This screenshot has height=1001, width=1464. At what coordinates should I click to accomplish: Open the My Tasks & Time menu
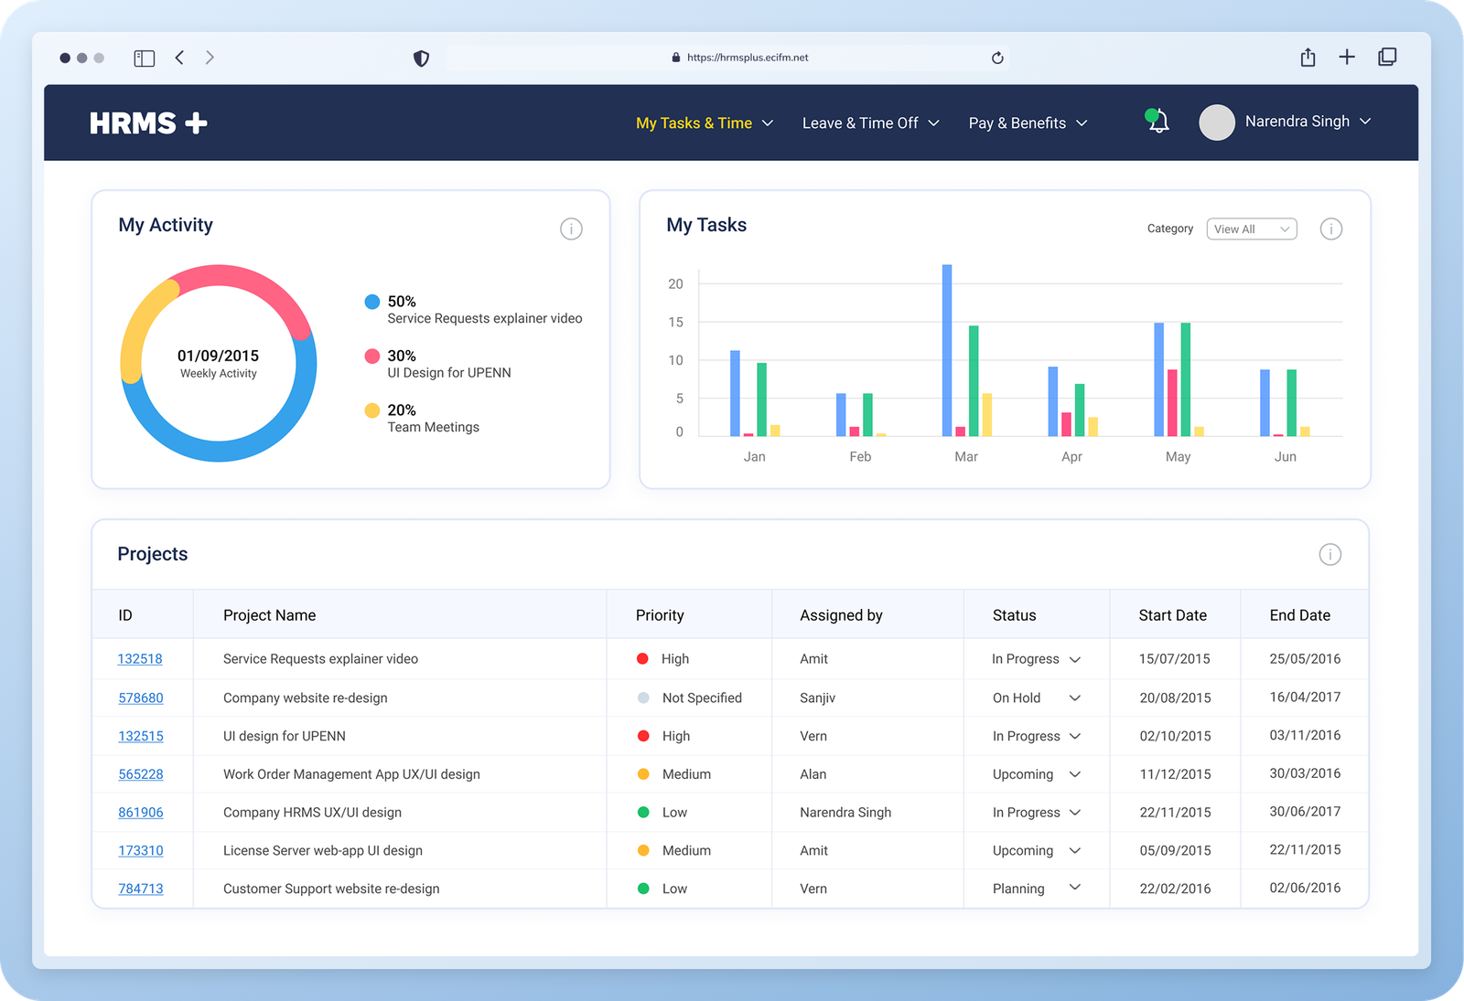704,122
